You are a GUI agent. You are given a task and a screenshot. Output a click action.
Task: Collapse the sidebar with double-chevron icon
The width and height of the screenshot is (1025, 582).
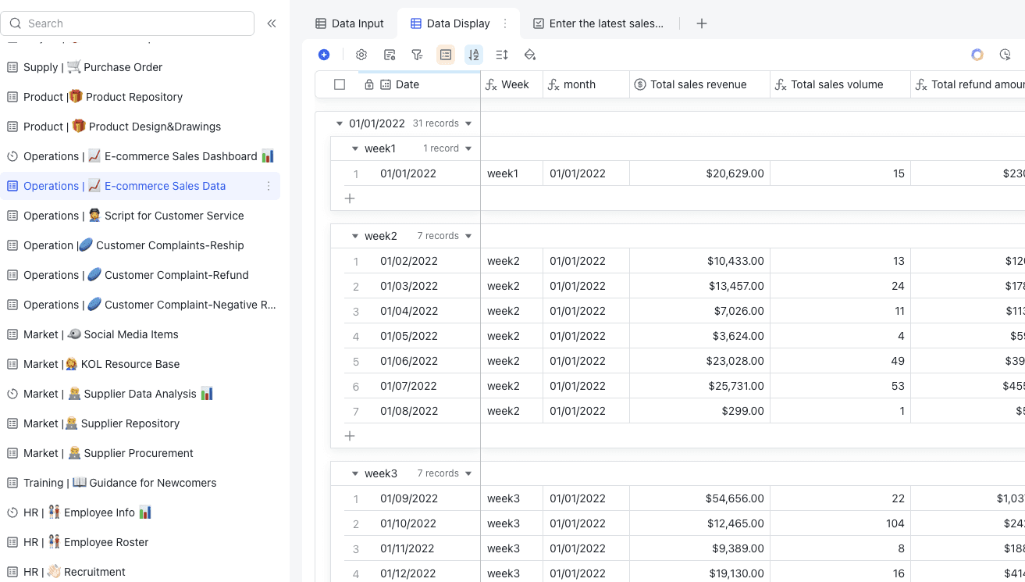click(272, 23)
